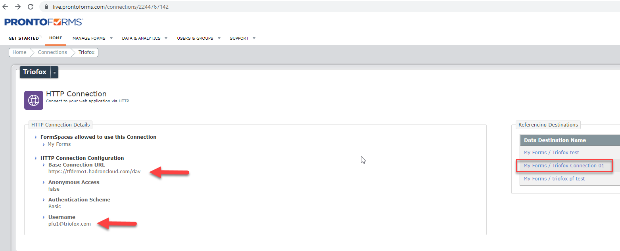Viewport: 620px width, 251px height.
Task: Click the HTTP Connection Details legend
Action: point(61,125)
